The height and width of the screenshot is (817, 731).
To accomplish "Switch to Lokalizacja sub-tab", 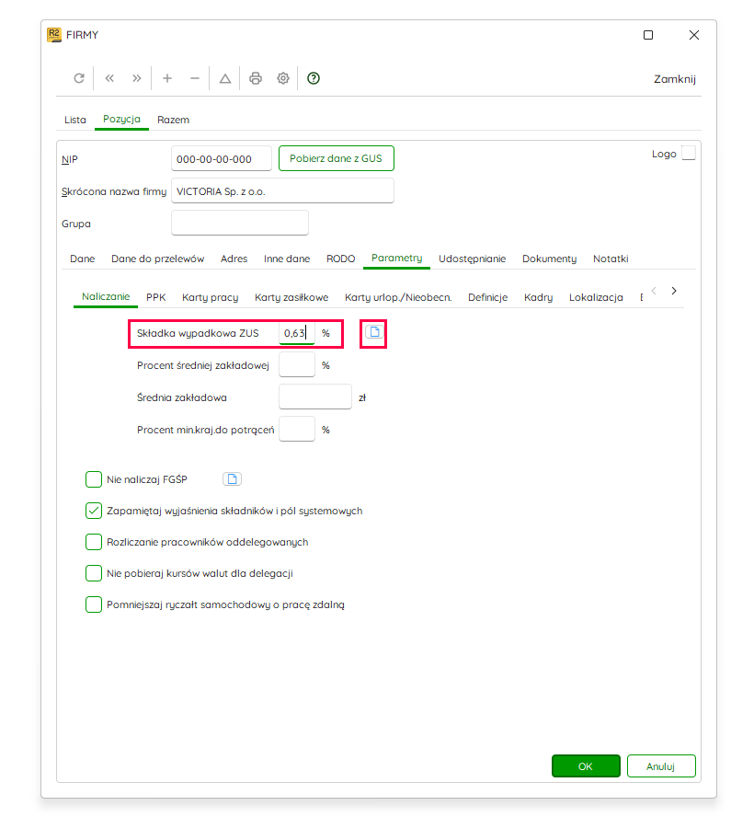I will coord(596,297).
